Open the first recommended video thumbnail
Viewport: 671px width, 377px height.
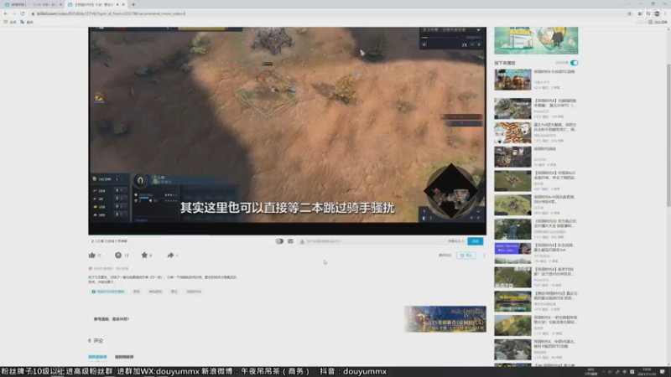(x=512, y=80)
